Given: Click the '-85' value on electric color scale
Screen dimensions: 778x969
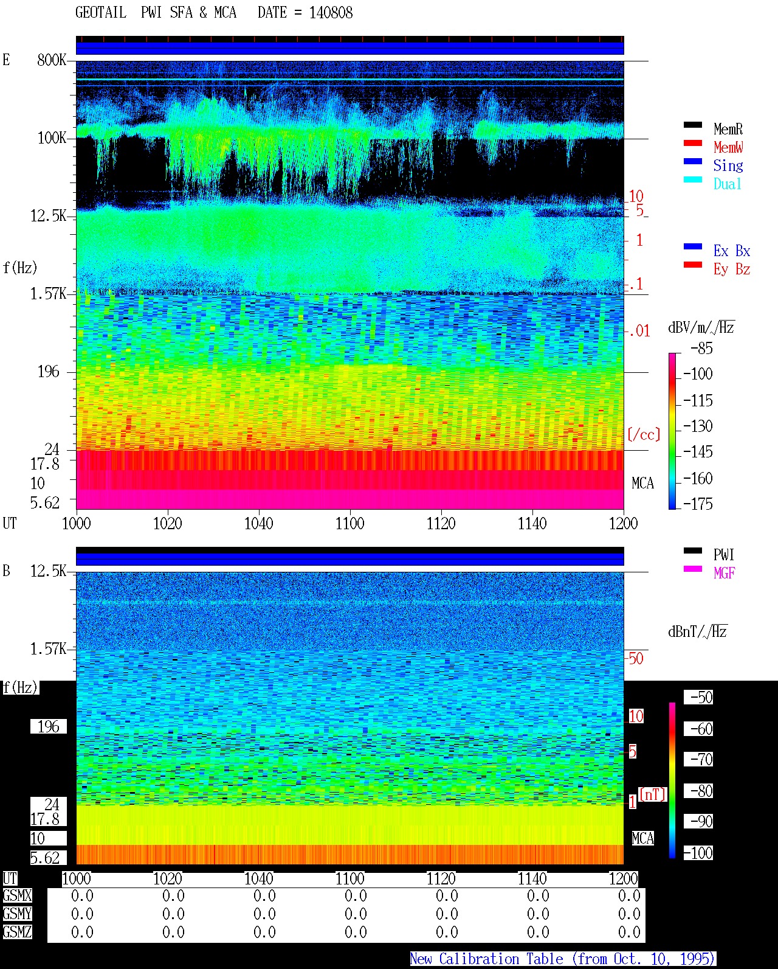Looking at the screenshot, I should [701, 349].
